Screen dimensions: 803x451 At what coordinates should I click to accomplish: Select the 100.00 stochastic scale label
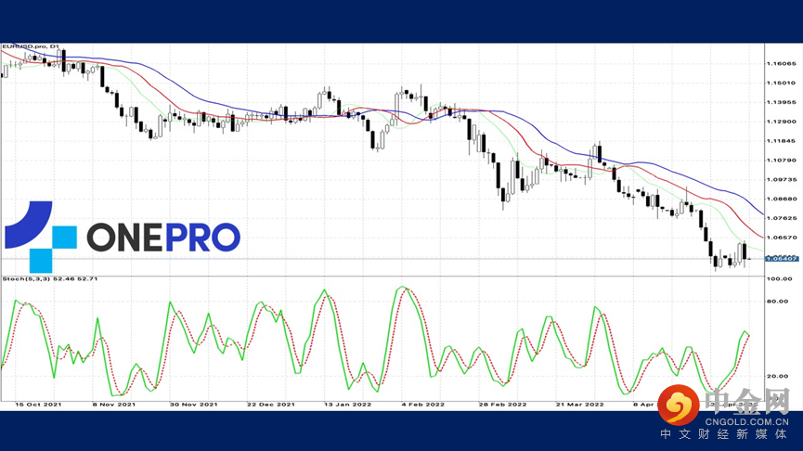[x=779, y=279]
